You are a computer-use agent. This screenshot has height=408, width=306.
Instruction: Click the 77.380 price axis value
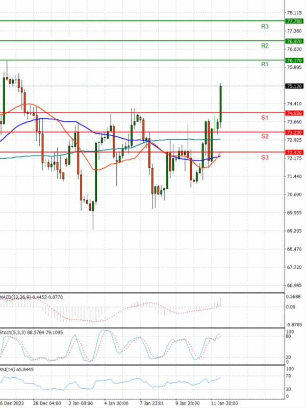pos(294,31)
